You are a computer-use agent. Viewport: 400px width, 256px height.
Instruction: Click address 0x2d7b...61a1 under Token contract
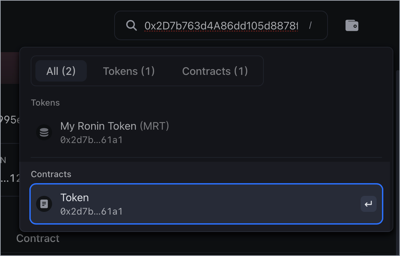coord(91,211)
